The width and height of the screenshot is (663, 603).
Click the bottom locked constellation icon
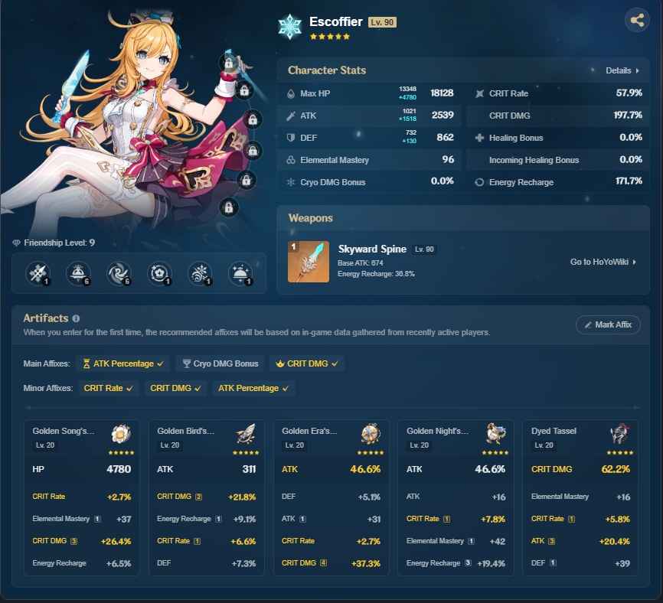pyautogui.click(x=228, y=207)
